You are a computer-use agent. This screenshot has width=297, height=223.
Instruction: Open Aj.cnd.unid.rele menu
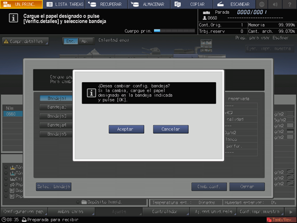(213, 212)
